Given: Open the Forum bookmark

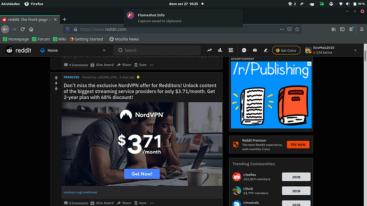Looking at the screenshot, I should (x=41, y=39).
